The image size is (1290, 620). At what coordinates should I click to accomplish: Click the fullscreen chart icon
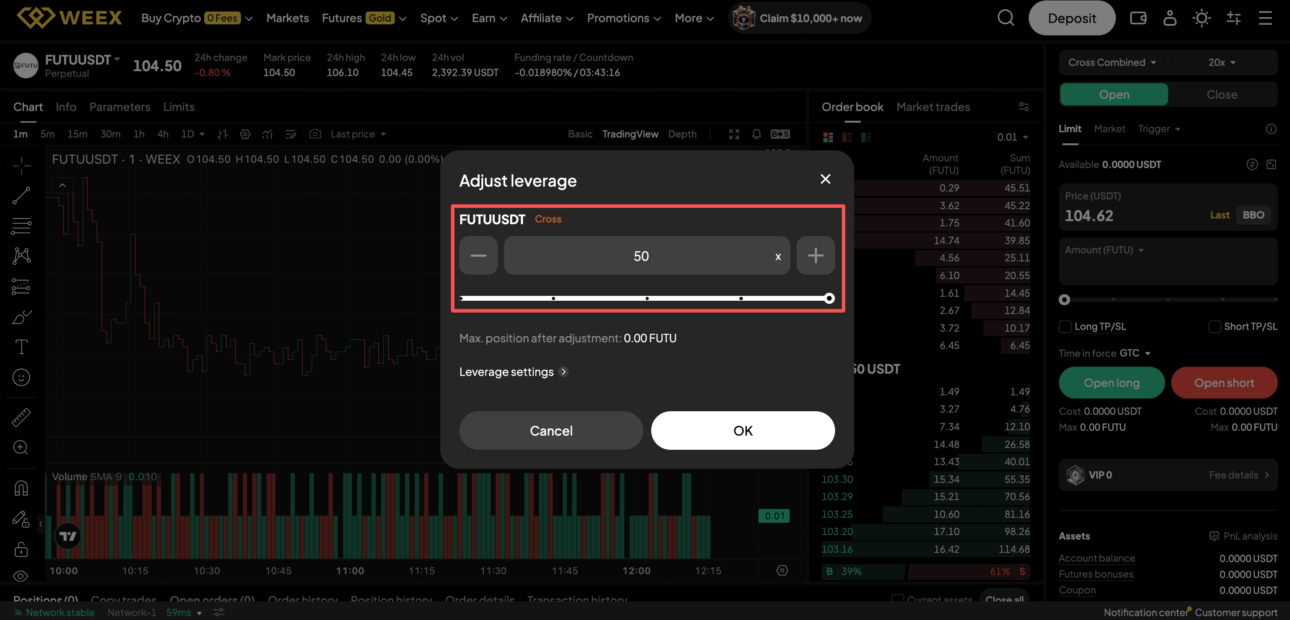[x=734, y=134]
